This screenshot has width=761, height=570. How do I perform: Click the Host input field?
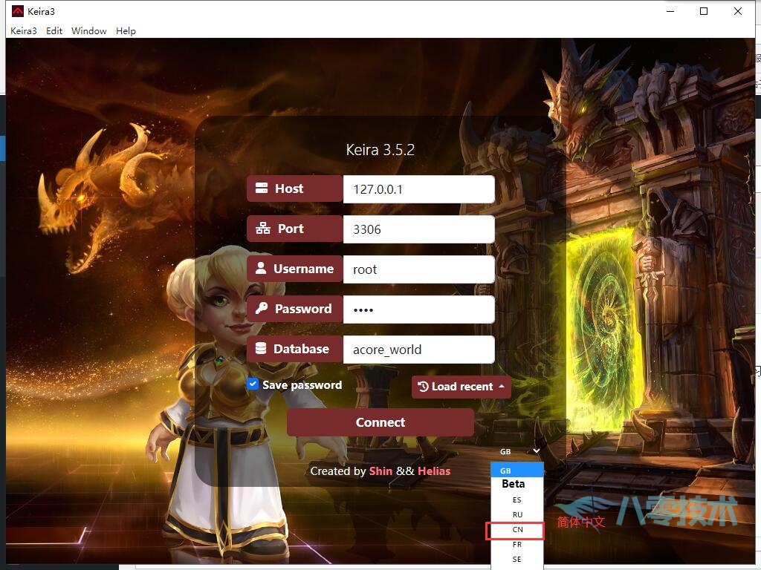tap(419, 189)
